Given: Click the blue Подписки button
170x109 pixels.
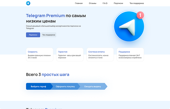Looking at the screenshot, I should [33, 35].
